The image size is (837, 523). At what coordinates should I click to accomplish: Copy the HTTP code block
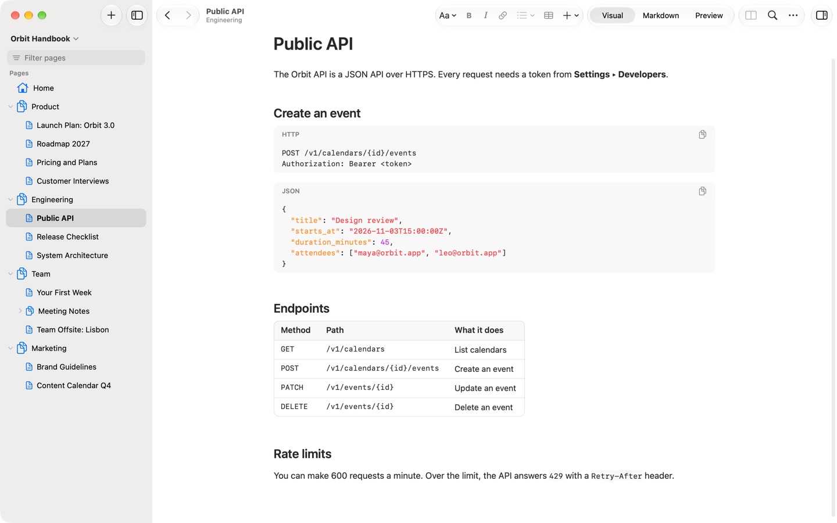click(x=703, y=134)
